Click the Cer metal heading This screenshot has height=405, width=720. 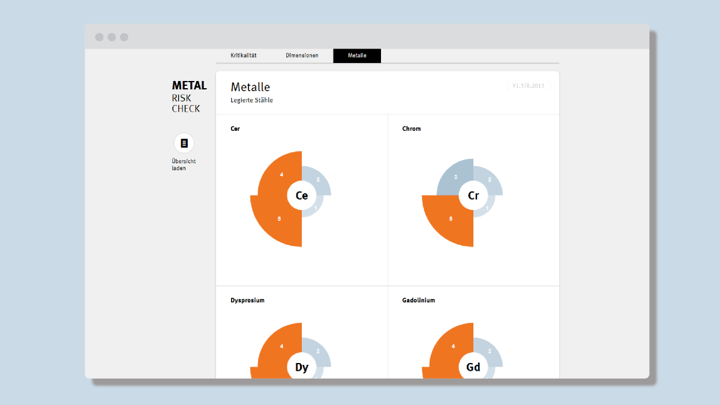point(235,129)
